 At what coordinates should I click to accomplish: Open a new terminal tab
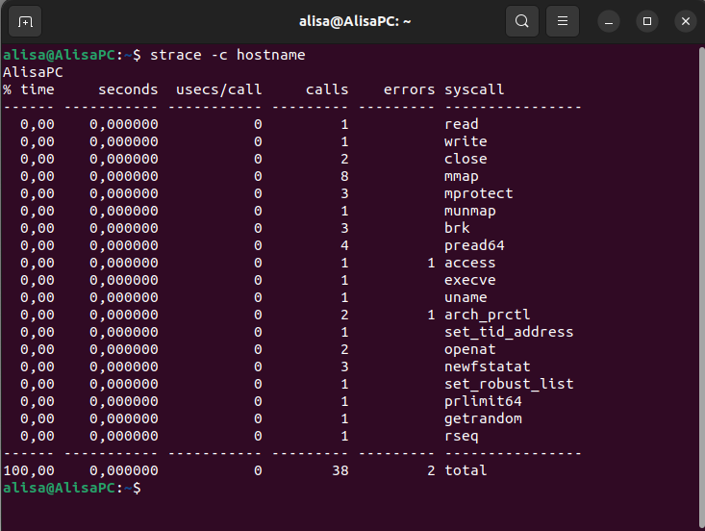click(x=25, y=21)
